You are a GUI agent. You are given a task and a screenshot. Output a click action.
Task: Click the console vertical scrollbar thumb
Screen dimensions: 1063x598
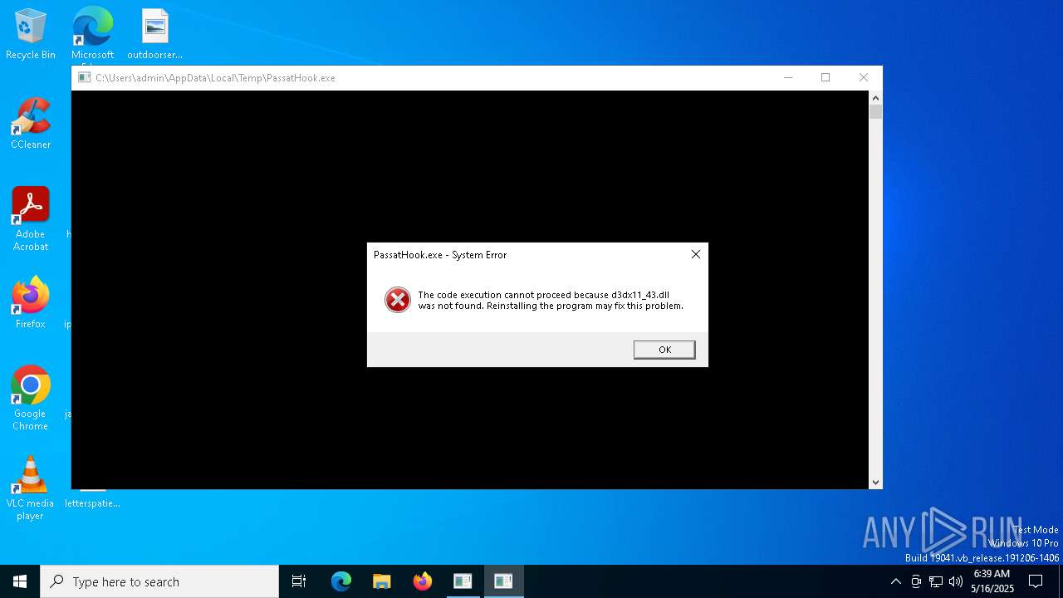tap(875, 112)
